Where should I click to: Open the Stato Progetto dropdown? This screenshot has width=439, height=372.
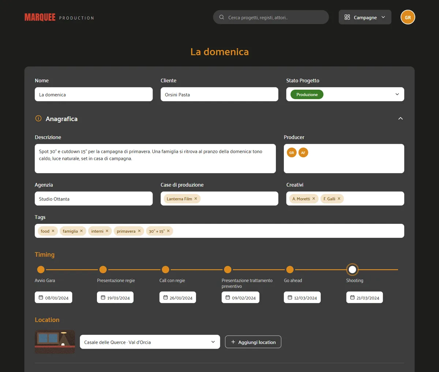[345, 94]
